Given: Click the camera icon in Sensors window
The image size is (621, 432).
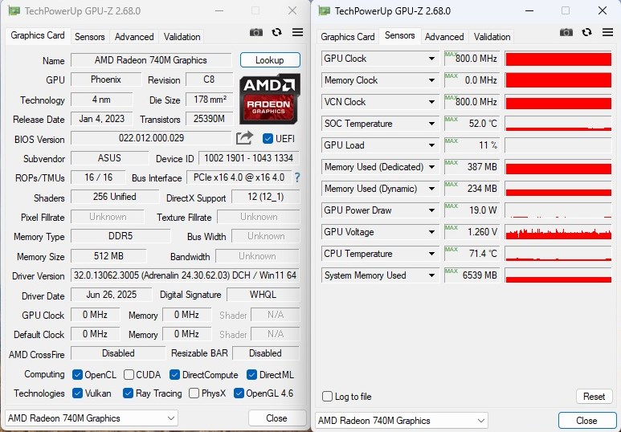Looking at the screenshot, I should tap(566, 33).
